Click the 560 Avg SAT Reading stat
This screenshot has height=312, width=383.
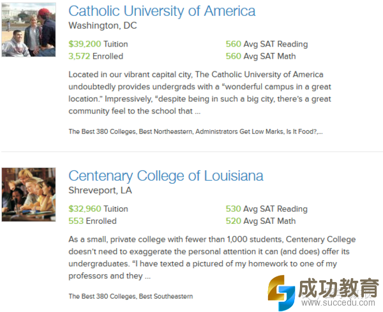pos(266,44)
